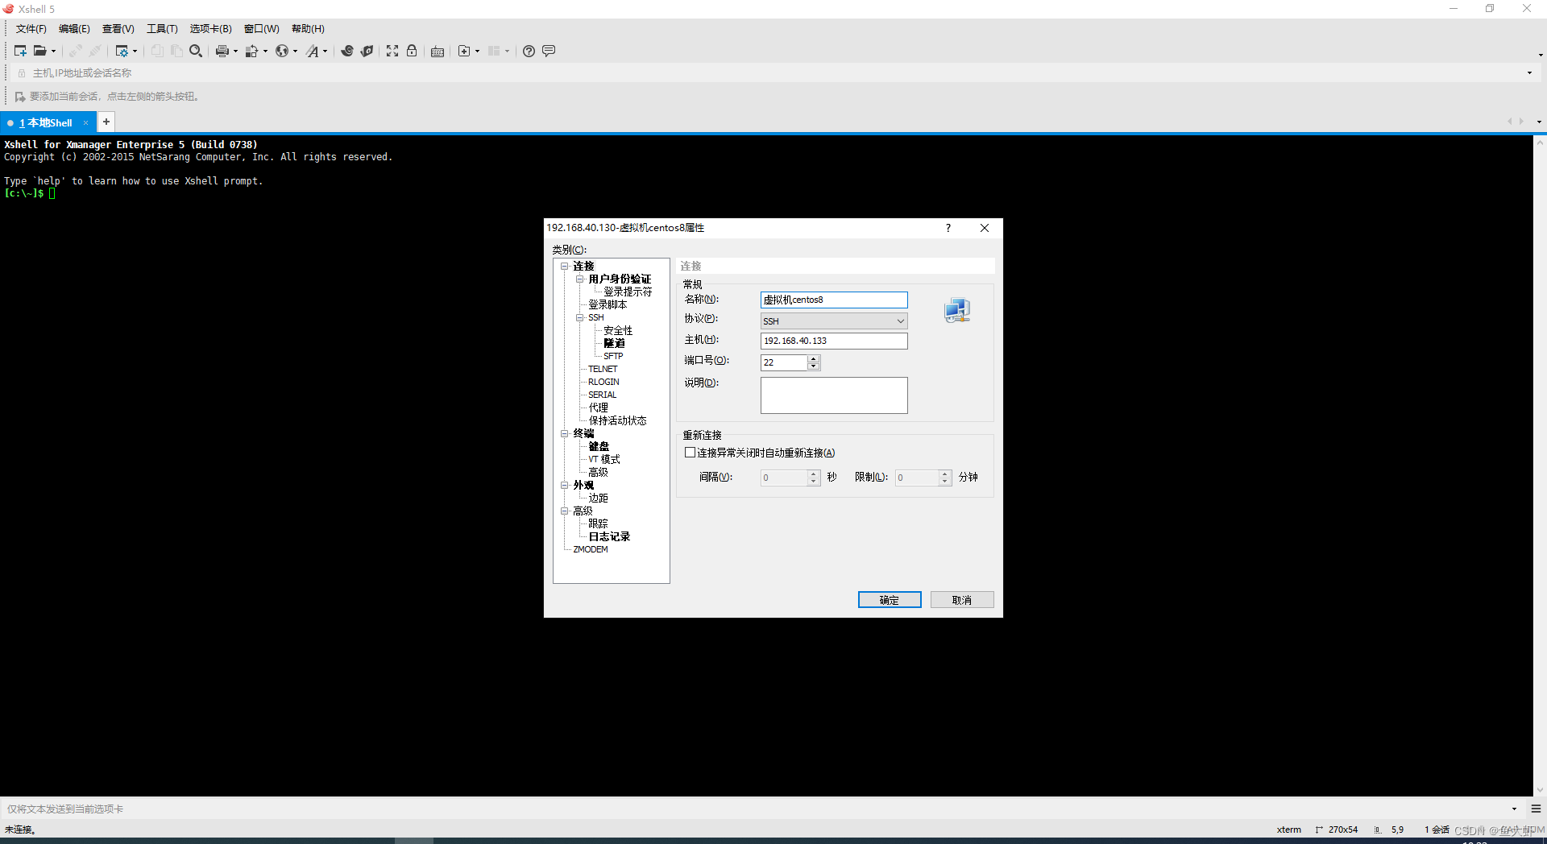Click the 名称 input field
The width and height of the screenshot is (1547, 844).
pyautogui.click(x=834, y=300)
